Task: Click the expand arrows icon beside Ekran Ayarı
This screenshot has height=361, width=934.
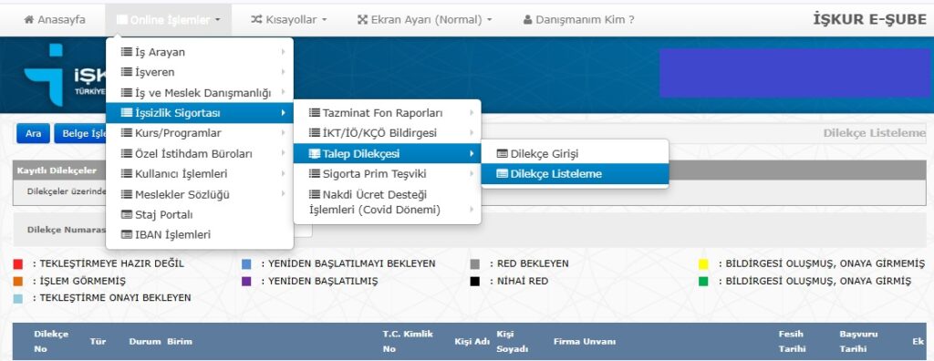Action: [362, 20]
